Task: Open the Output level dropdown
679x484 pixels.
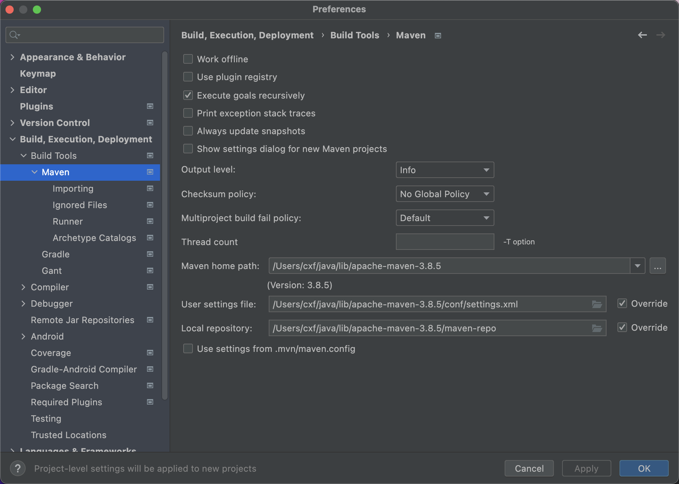Action: 445,170
